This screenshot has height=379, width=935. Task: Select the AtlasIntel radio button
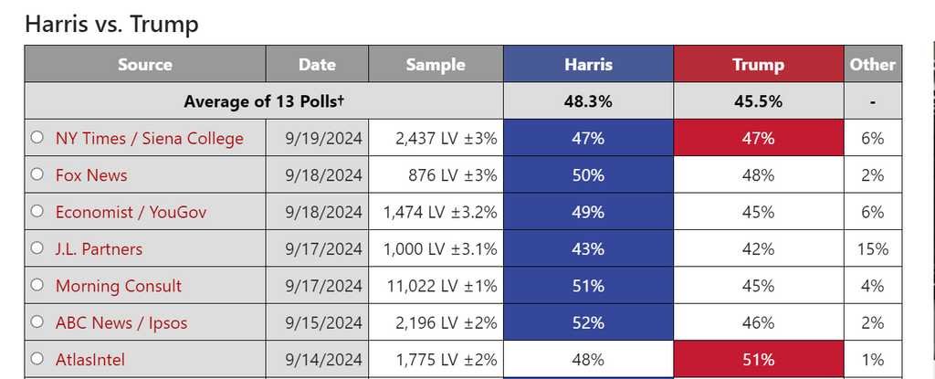coord(37,360)
